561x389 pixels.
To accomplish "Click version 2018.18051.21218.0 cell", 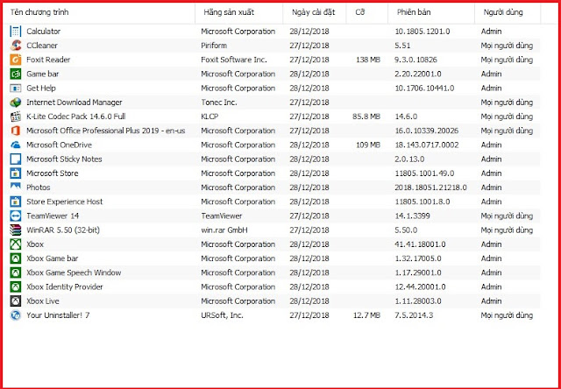I will coord(431,187).
